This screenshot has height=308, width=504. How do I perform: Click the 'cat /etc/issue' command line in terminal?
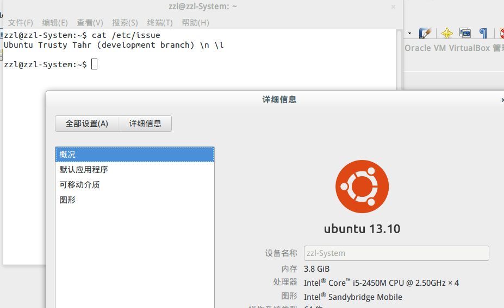coord(82,35)
